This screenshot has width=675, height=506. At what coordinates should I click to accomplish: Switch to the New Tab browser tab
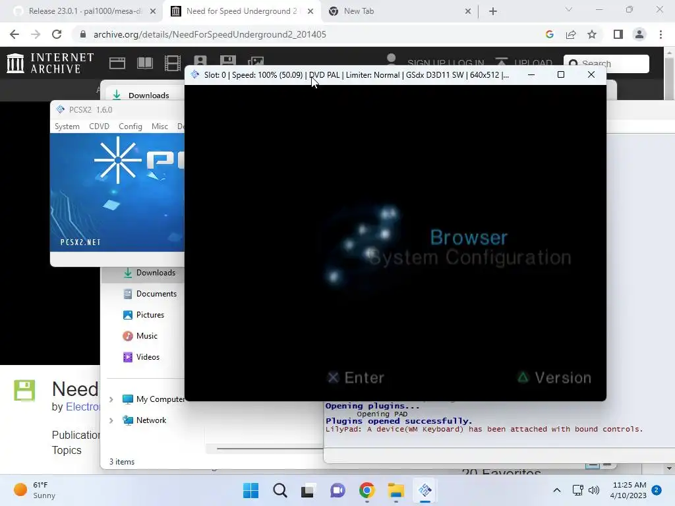pos(359,11)
